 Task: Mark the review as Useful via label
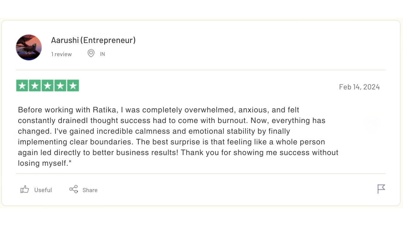point(43,190)
